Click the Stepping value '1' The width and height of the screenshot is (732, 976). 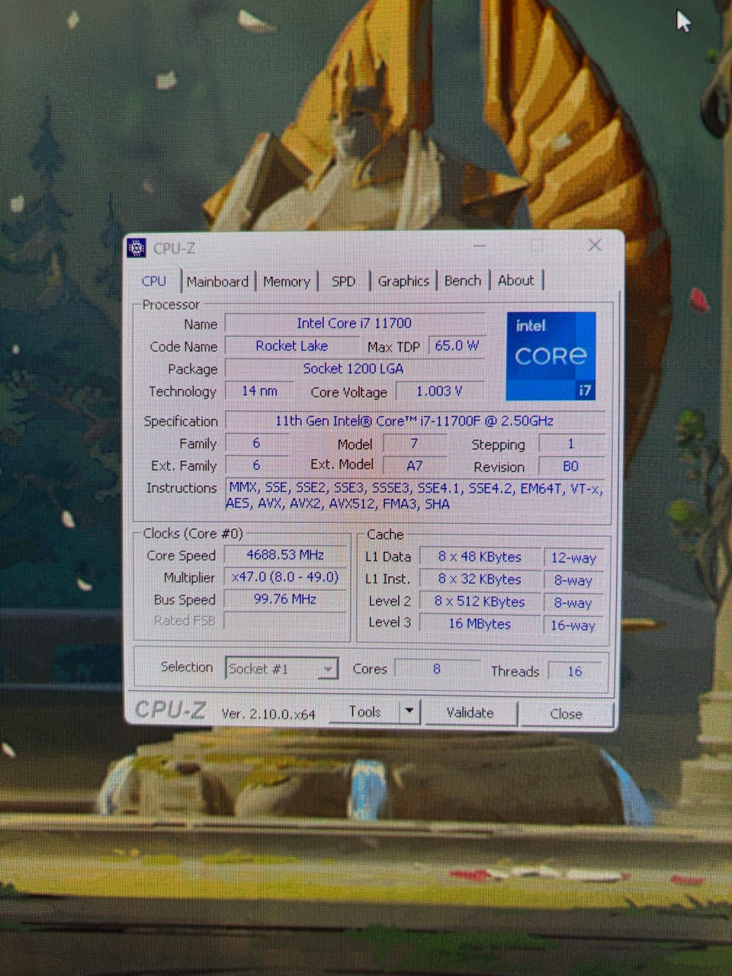click(x=571, y=444)
